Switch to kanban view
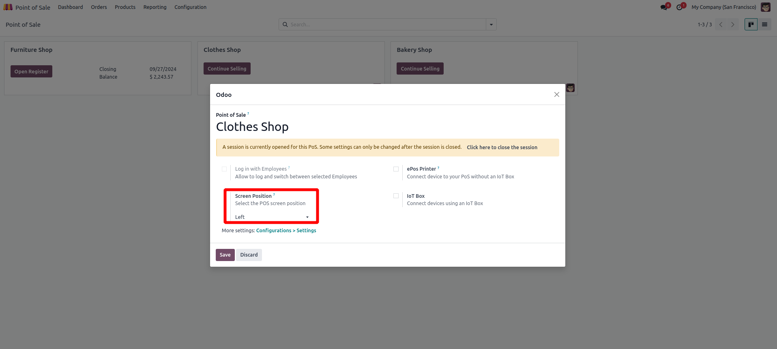 751,25
